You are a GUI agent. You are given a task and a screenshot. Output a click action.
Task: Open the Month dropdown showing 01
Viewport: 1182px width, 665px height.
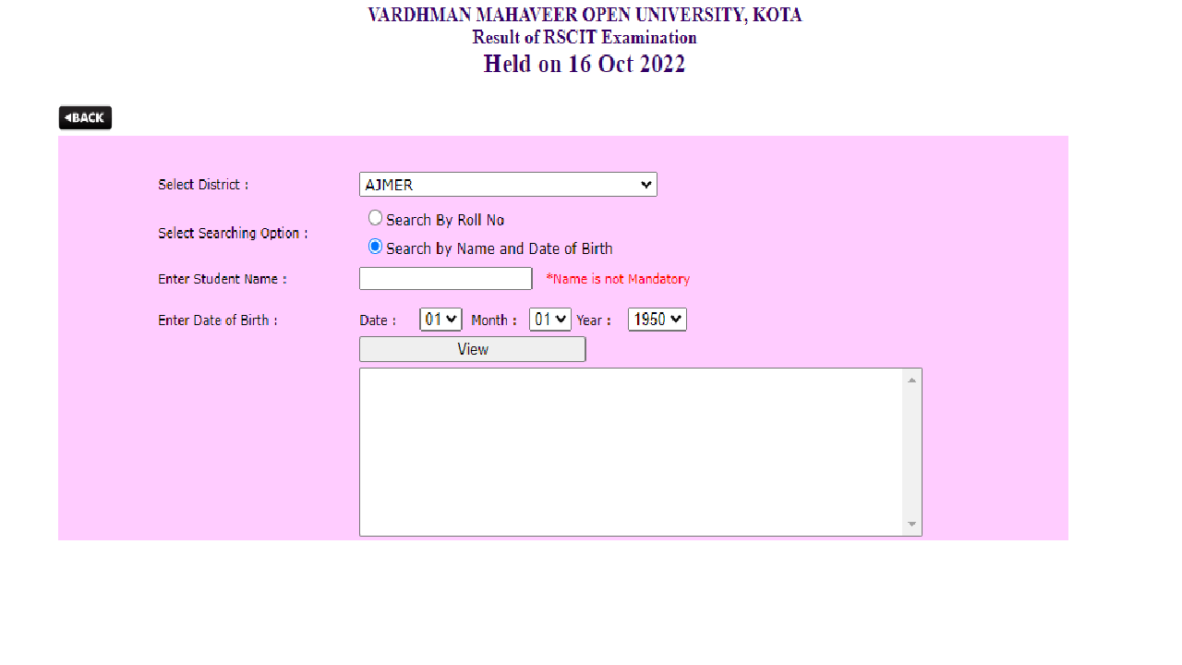[x=550, y=320]
